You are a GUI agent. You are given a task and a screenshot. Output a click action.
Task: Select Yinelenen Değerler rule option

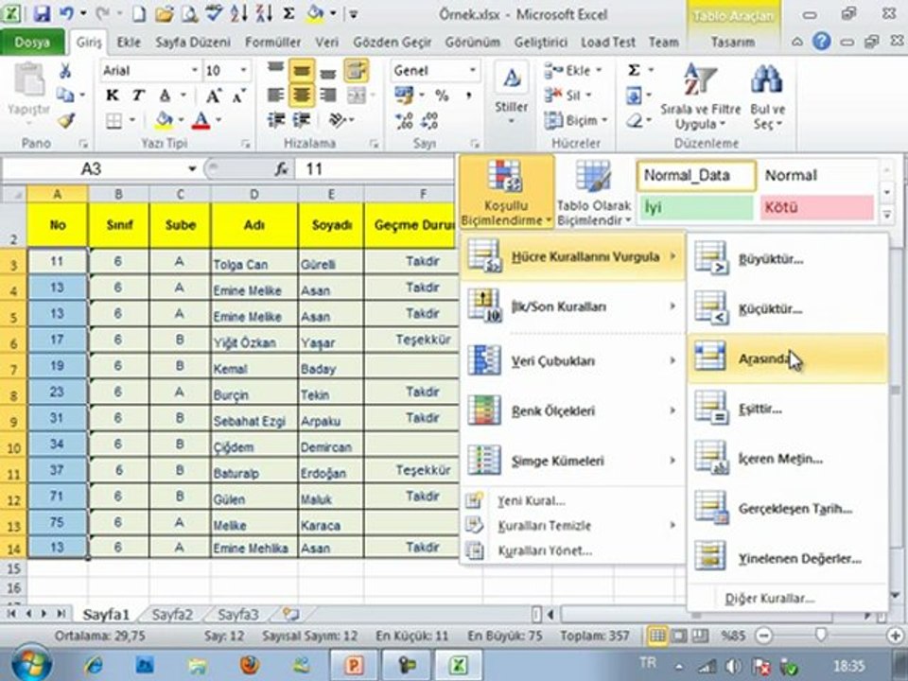tap(788, 559)
